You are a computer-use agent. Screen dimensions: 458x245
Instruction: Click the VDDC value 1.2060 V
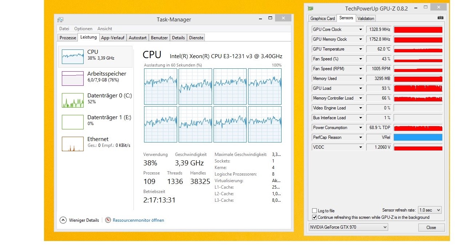click(x=379, y=147)
